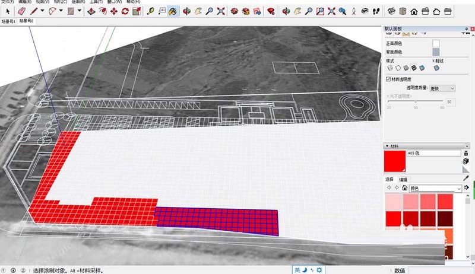This screenshot has height=274, width=475.
Task: Choose the Offset tool
Action: coord(103,11)
